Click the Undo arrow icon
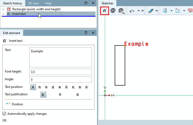This screenshot has height=125, width=193. coord(132,11)
